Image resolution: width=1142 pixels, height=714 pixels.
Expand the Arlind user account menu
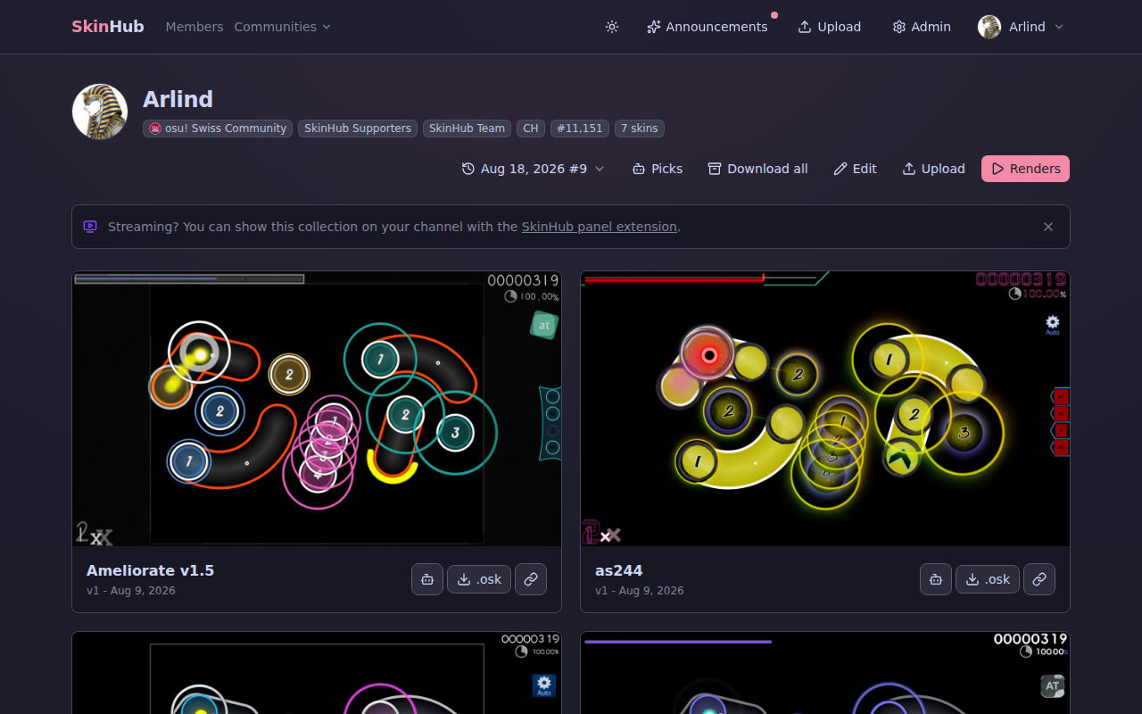click(x=1022, y=27)
